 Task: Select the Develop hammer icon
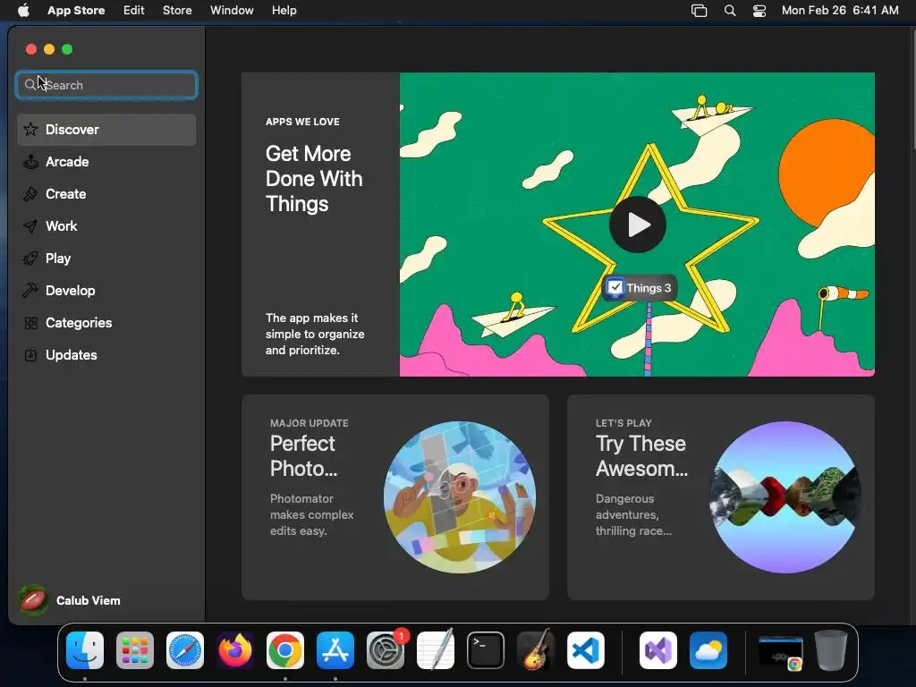tap(30, 291)
